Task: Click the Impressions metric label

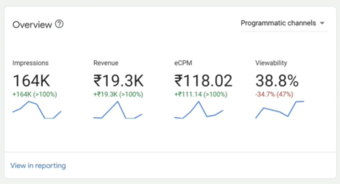Action: click(x=30, y=63)
